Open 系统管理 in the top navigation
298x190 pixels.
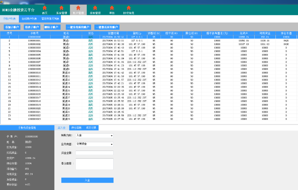(62, 10)
